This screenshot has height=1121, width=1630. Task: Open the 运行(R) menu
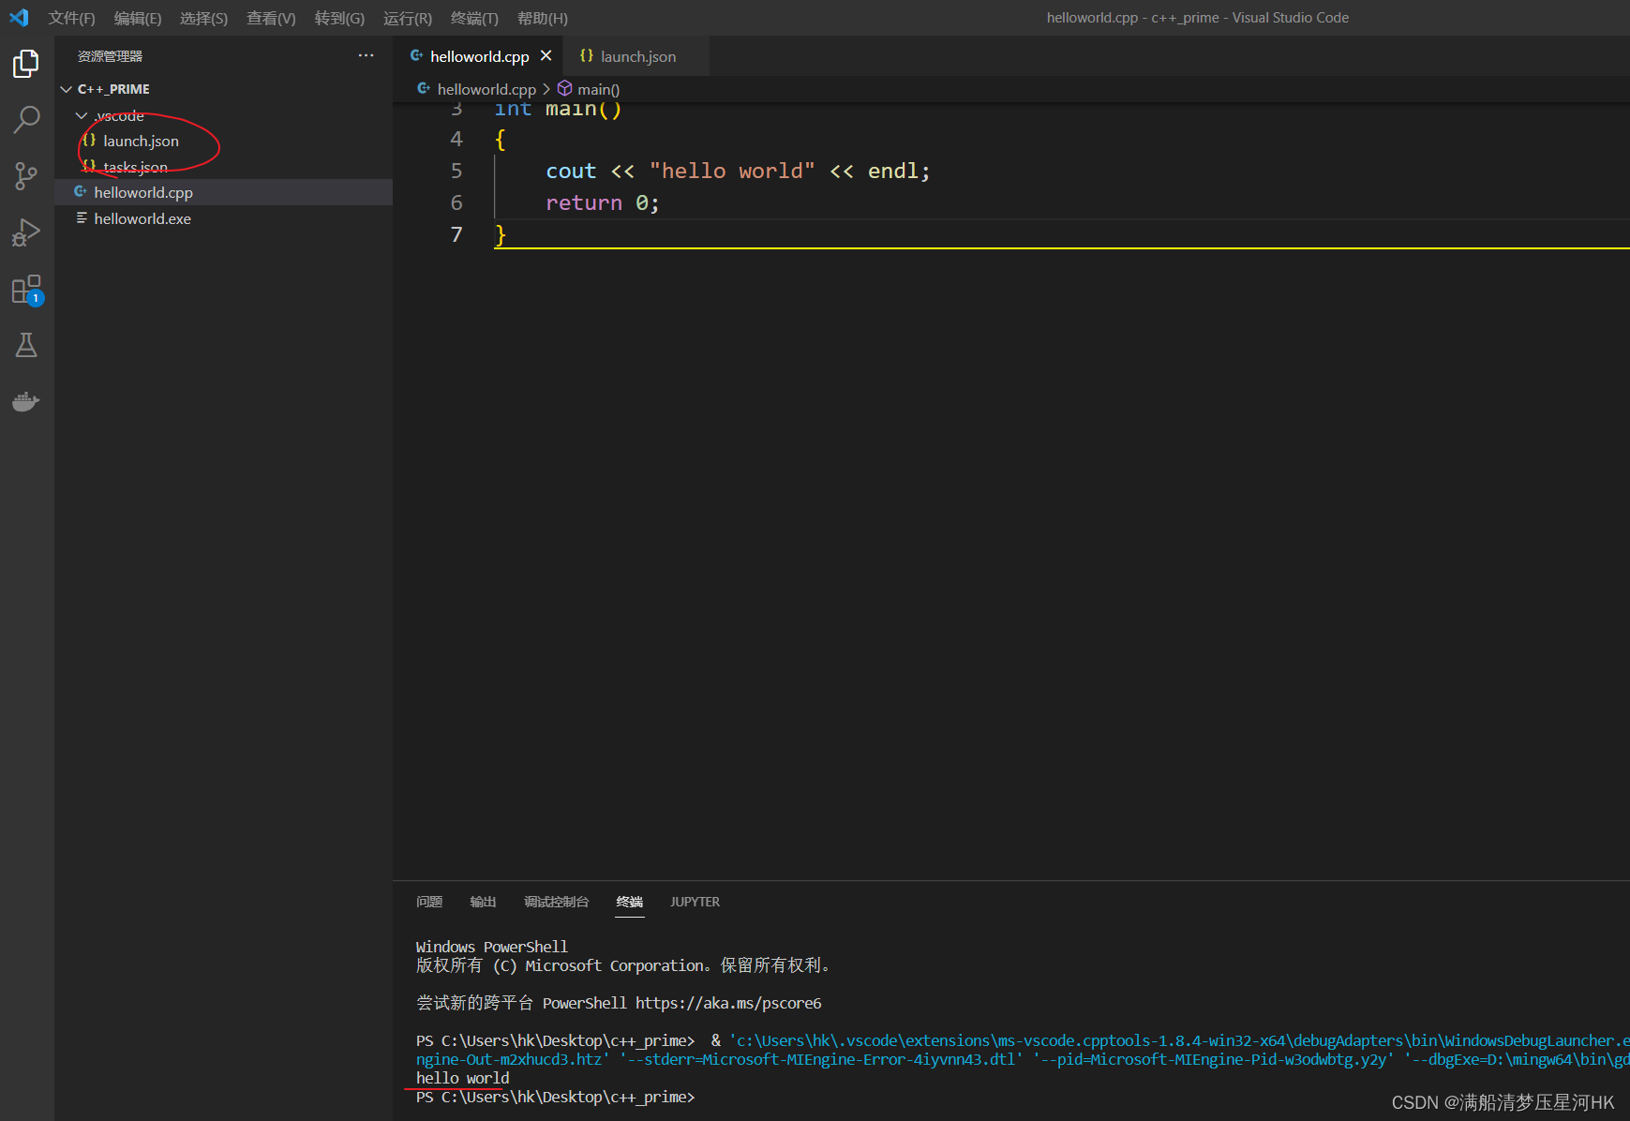(408, 18)
